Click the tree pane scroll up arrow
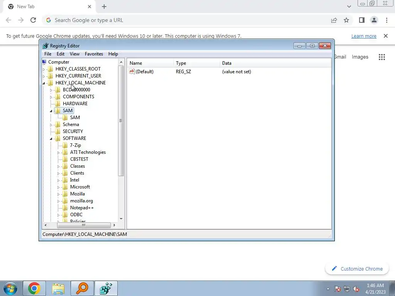Viewport: 395px width, 296px height. 121,62
